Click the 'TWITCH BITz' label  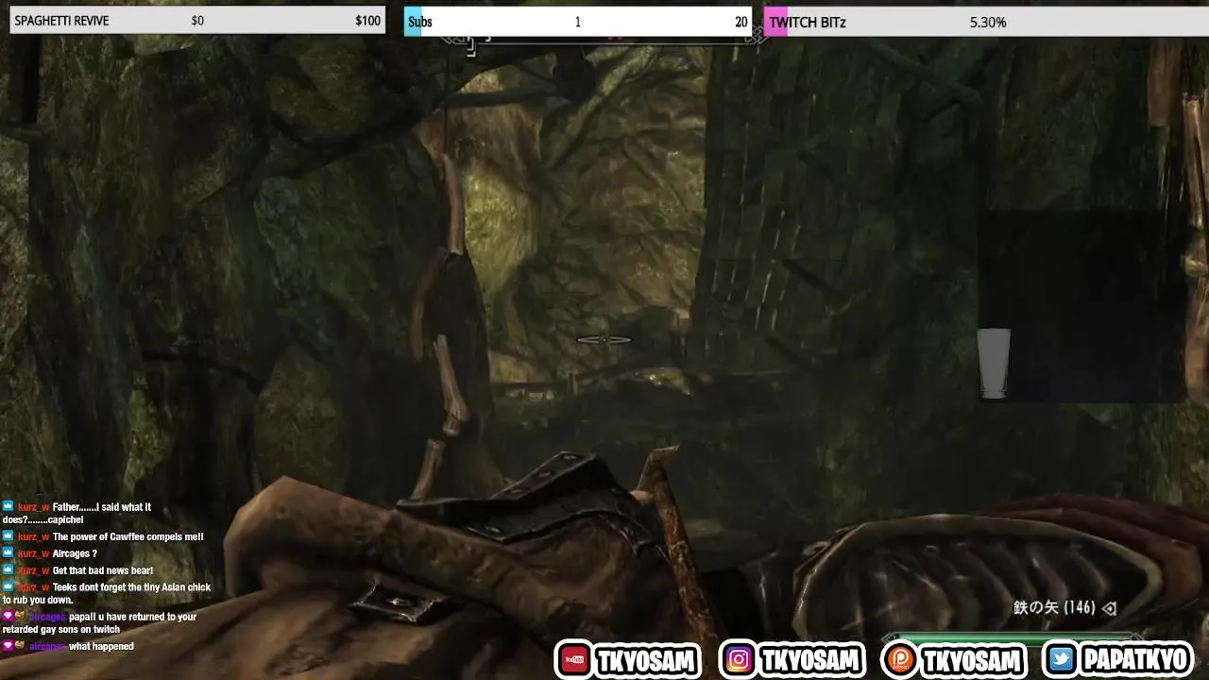coord(808,22)
